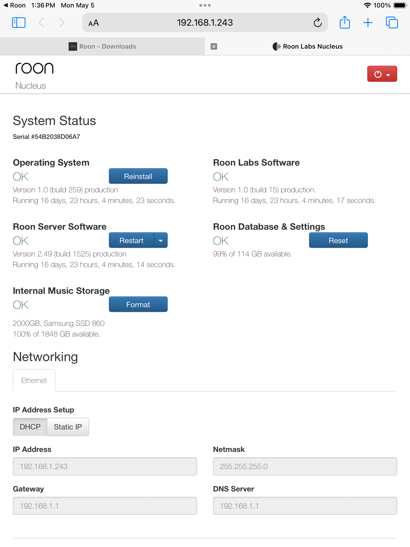Viewport: 410px width, 547px height.
Task: Click the address bar URL
Action: coord(205,23)
